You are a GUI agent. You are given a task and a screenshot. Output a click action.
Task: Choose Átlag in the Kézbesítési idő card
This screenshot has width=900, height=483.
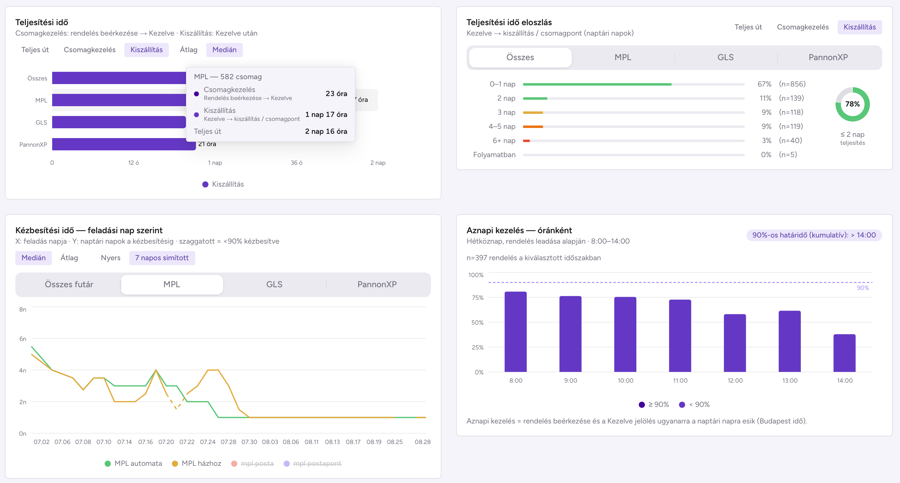[69, 258]
